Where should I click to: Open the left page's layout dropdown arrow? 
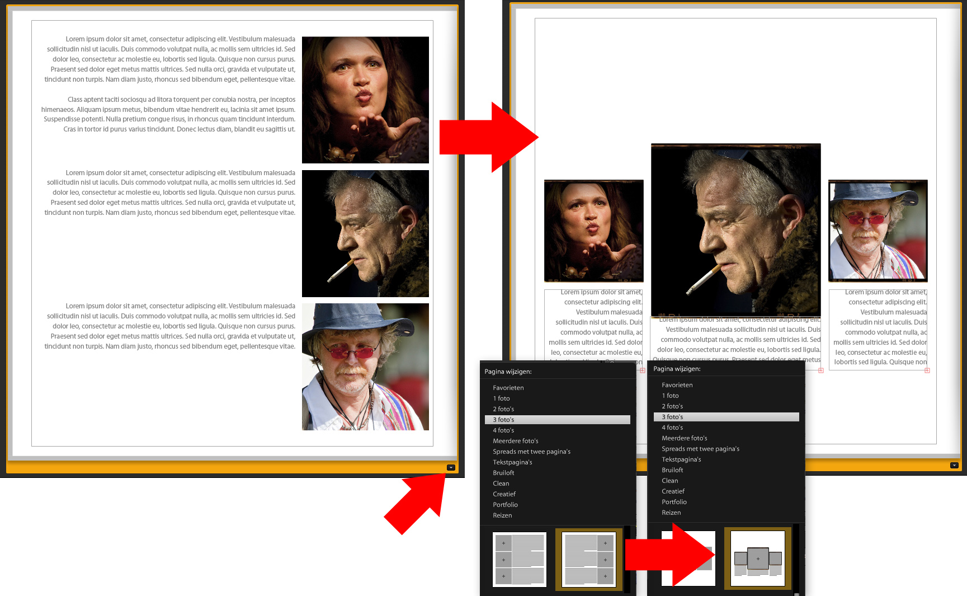click(451, 467)
